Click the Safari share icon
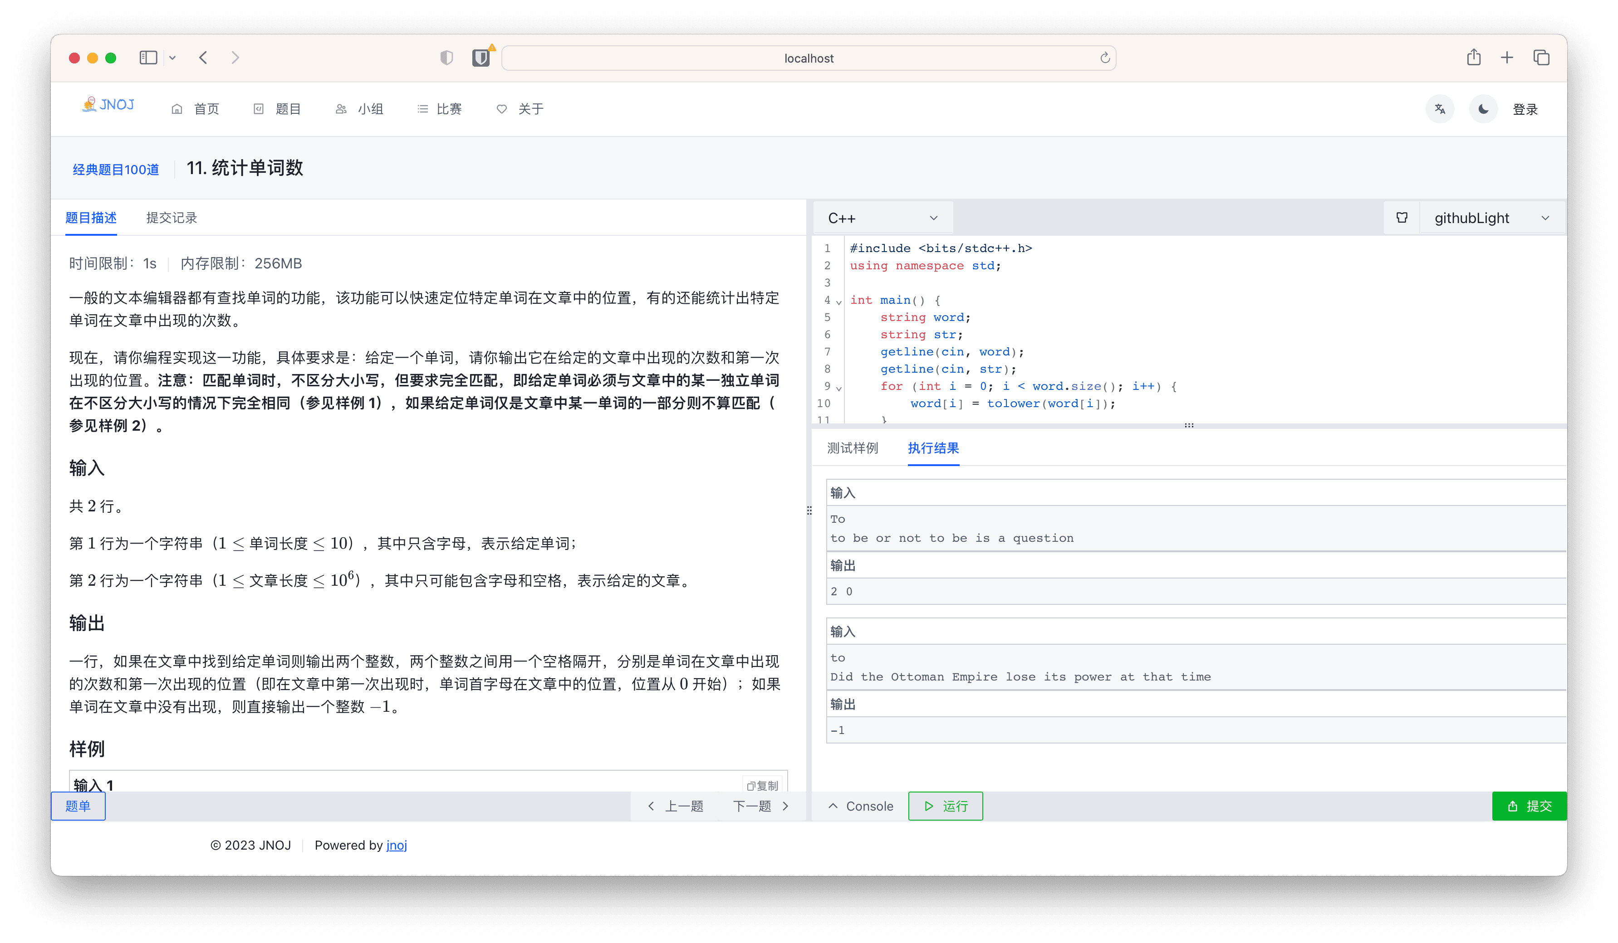This screenshot has width=1618, height=943. point(1474,58)
